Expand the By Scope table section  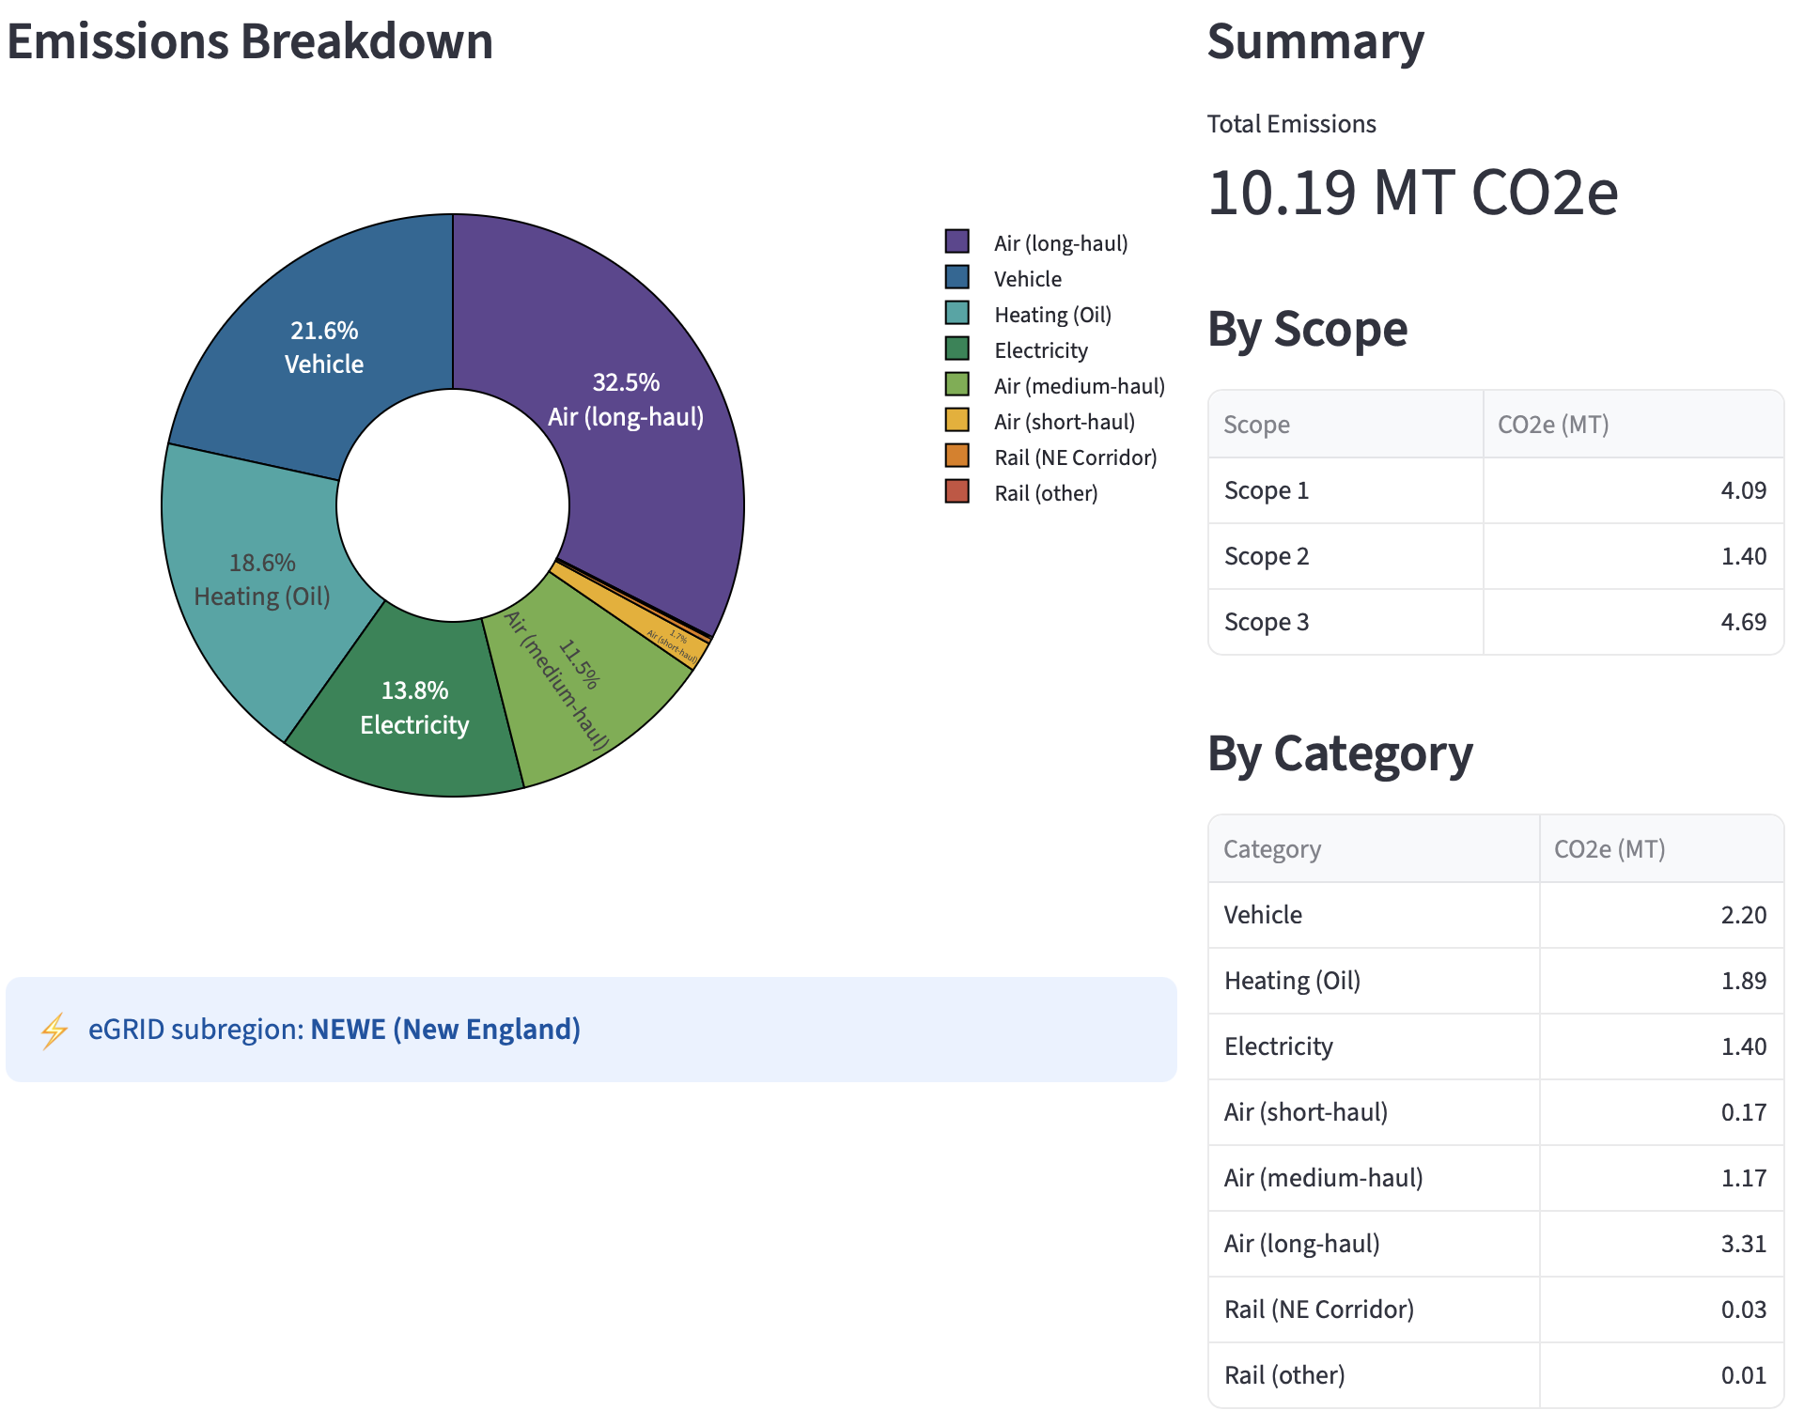tap(1307, 328)
